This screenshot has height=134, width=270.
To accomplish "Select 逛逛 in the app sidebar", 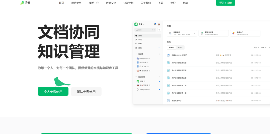I will [148, 48].
